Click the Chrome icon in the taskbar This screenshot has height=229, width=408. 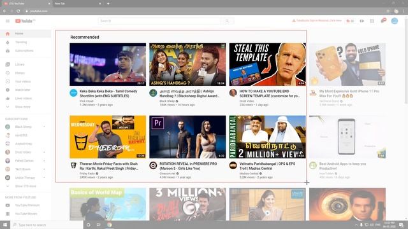[109, 225]
